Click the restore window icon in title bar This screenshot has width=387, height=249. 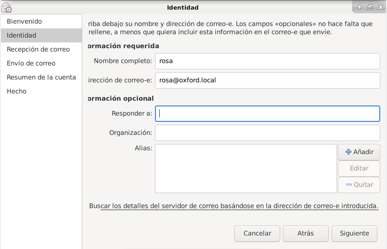click(370, 7)
